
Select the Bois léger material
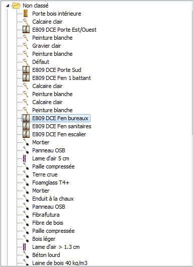pyautogui.click(x=44, y=239)
